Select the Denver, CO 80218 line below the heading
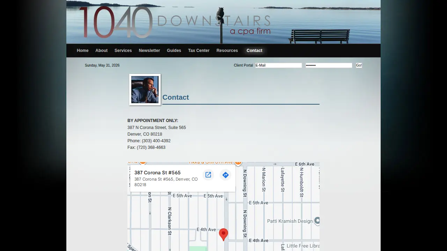The image size is (447, 251). [145, 134]
